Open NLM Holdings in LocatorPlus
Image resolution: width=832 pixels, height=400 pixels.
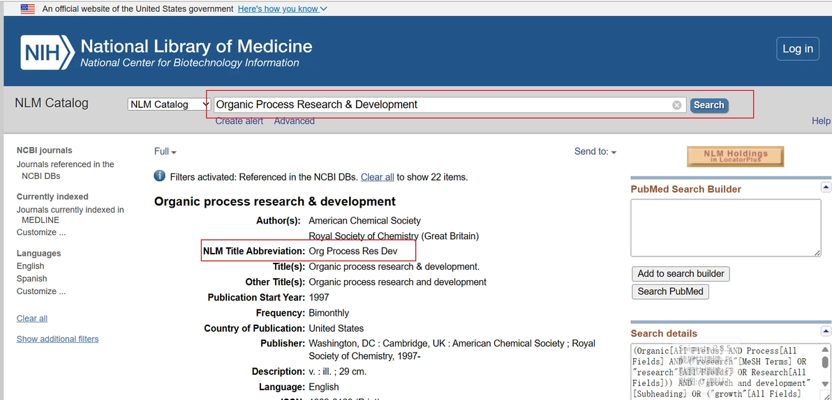tap(735, 156)
